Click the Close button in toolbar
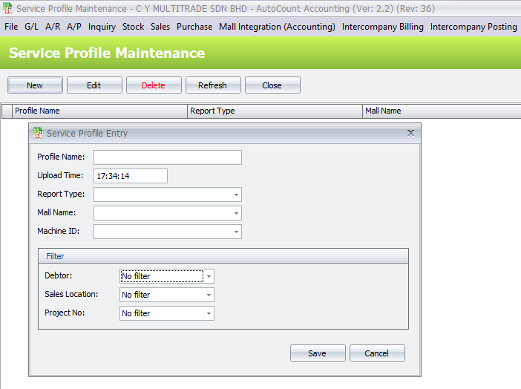This screenshot has width=521, height=389. point(272,85)
